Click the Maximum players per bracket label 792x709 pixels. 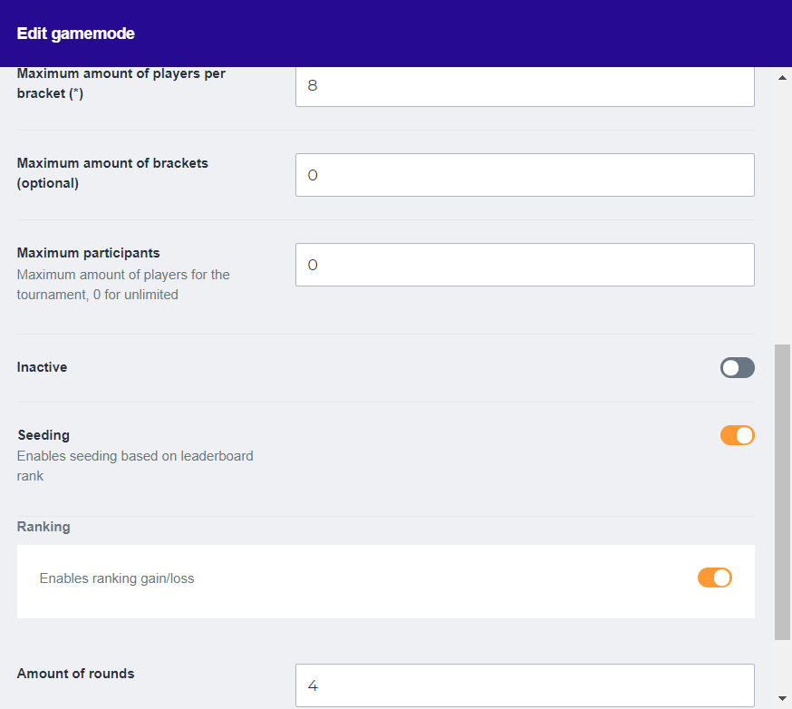pos(121,83)
